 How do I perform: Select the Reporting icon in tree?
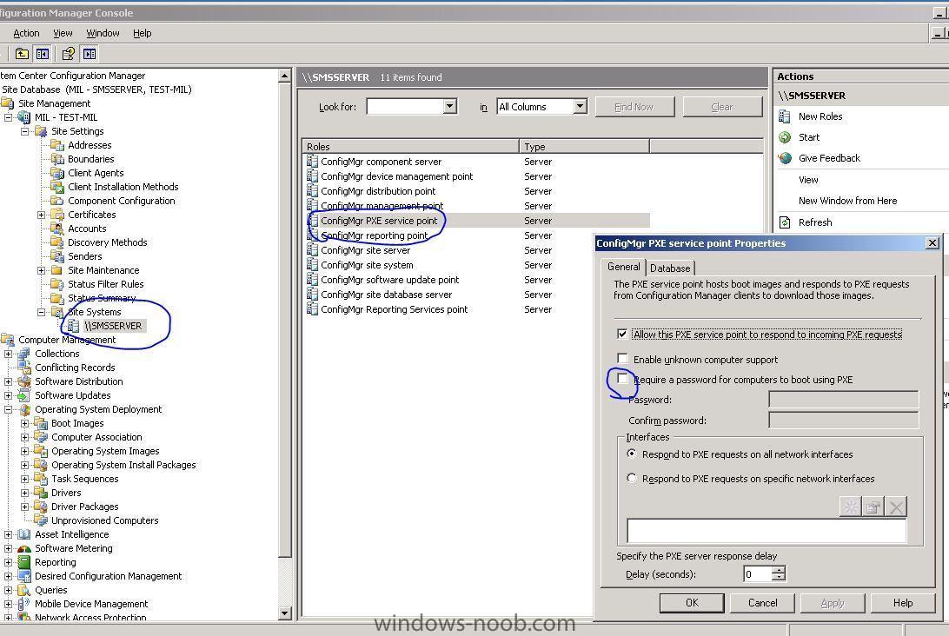pyautogui.click(x=24, y=562)
